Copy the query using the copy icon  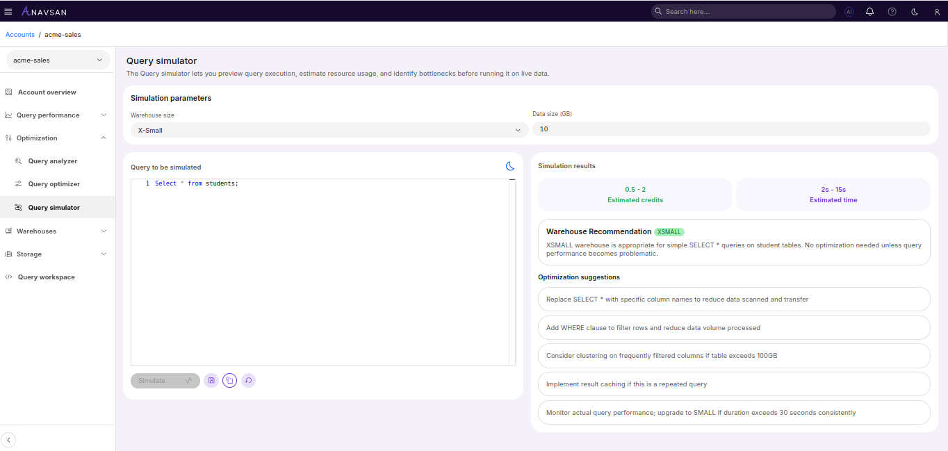(x=229, y=380)
